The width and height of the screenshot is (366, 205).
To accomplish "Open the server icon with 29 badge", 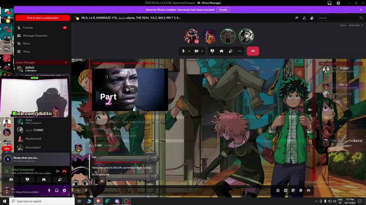I will click(x=7, y=123).
